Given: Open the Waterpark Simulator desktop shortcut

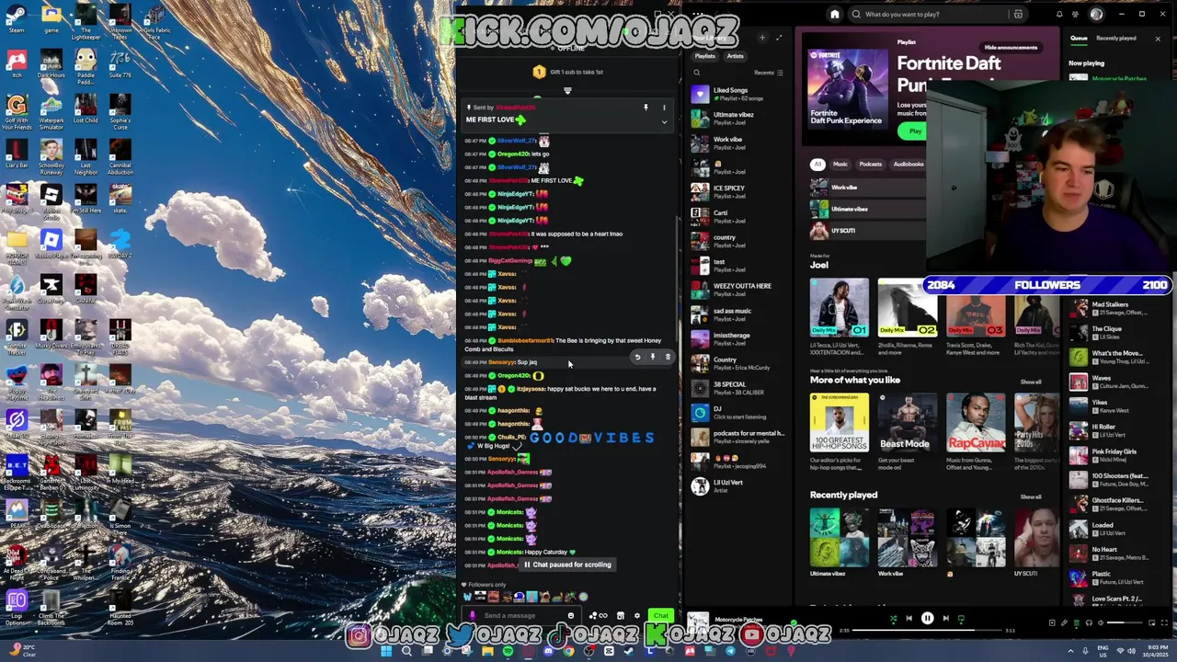Looking at the screenshot, I should tap(51, 110).
